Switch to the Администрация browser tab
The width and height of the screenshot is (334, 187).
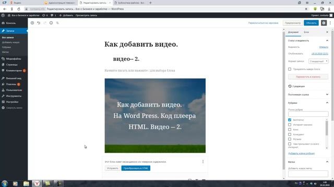[x=60, y=3]
